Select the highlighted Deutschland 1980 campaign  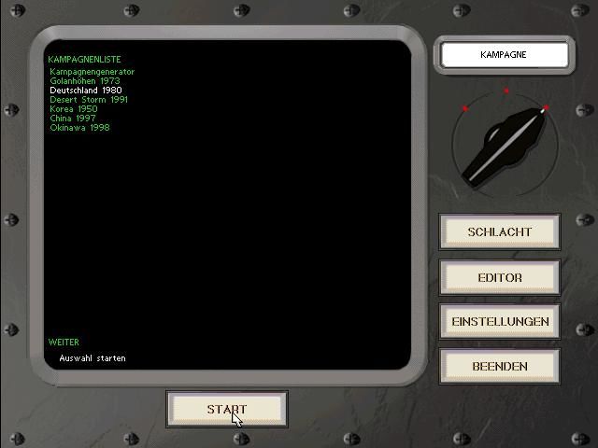pyautogui.click(x=86, y=91)
